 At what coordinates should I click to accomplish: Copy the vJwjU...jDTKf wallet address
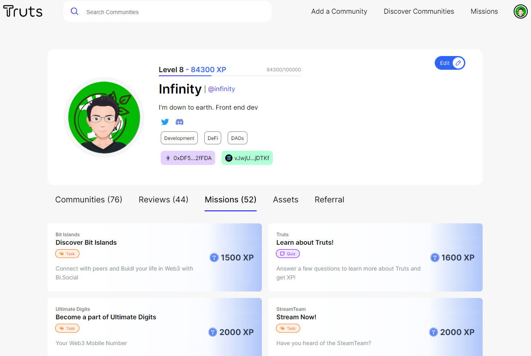(247, 158)
